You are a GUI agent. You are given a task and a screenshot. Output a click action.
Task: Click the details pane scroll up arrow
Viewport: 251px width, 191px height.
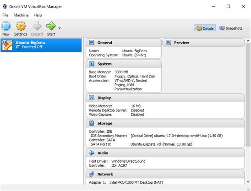(248, 41)
